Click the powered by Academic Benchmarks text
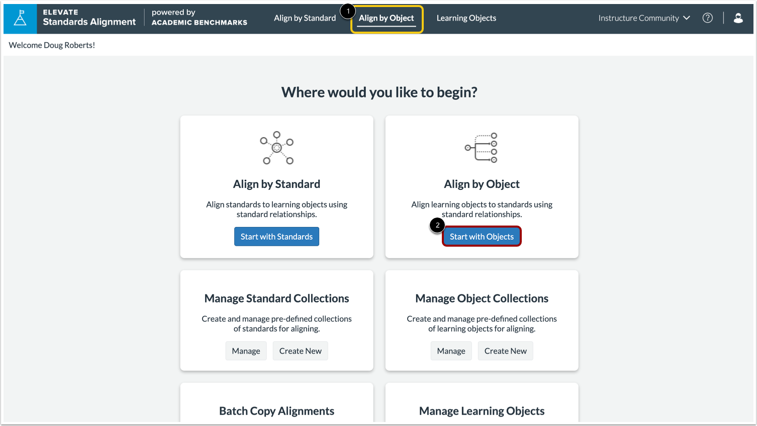 point(199,18)
